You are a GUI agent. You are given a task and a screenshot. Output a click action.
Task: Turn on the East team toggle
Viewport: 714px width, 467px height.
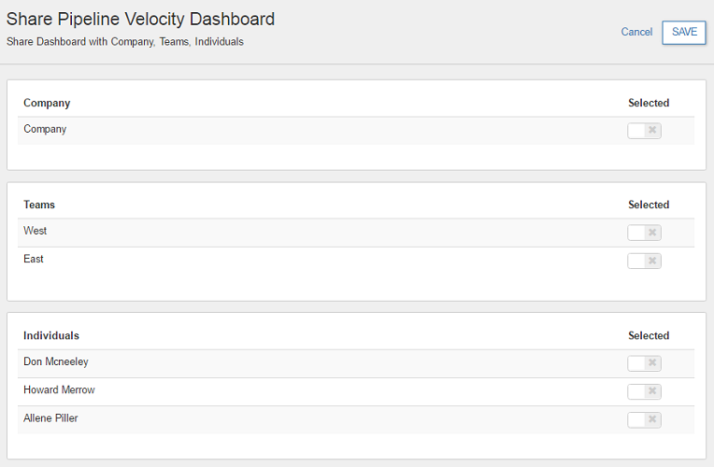pos(644,261)
